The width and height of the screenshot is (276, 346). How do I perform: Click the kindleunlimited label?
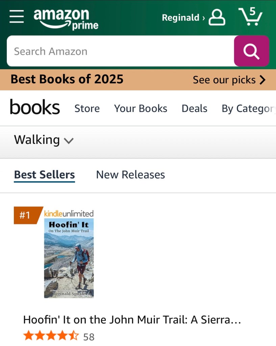(x=69, y=214)
